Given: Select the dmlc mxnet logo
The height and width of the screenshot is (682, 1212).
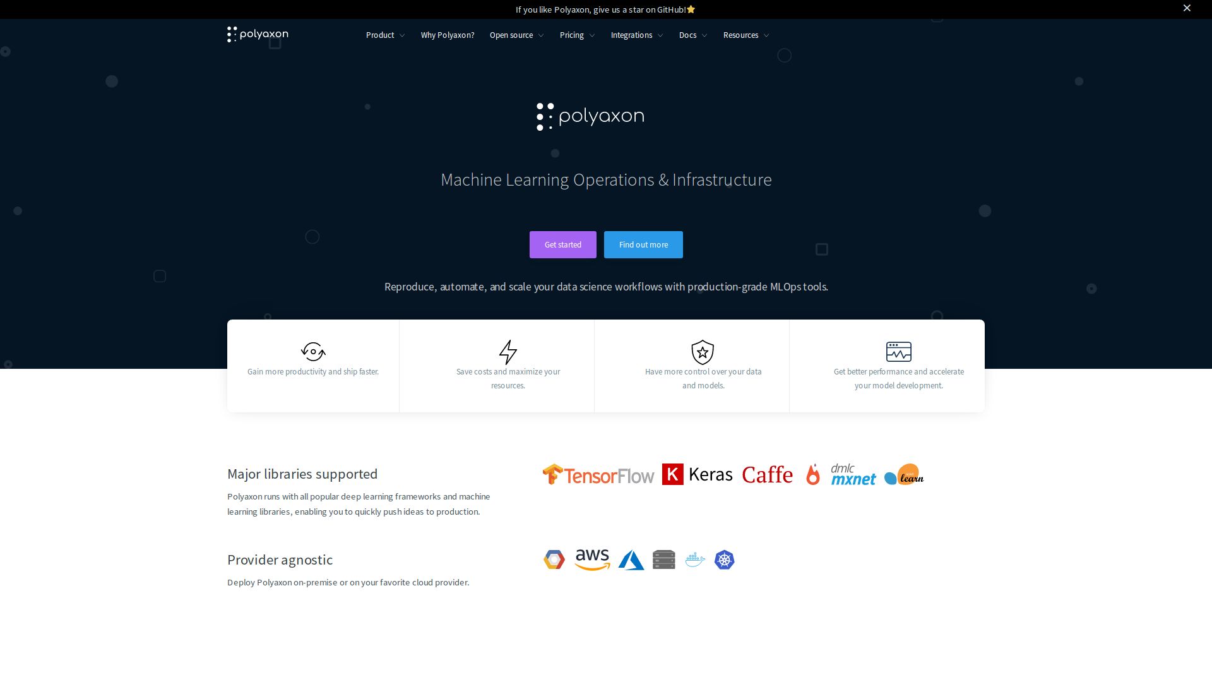Looking at the screenshot, I should coord(853,474).
